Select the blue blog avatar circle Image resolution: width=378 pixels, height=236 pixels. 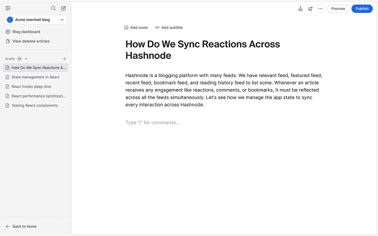(10, 20)
